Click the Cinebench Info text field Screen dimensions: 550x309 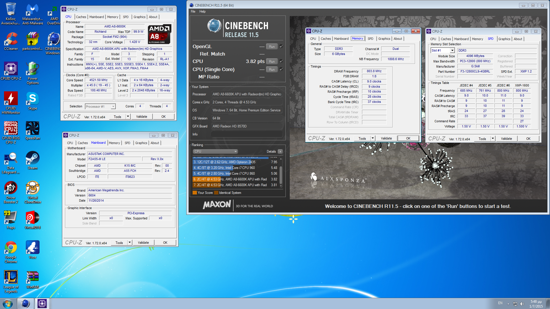pyautogui.click(x=247, y=134)
